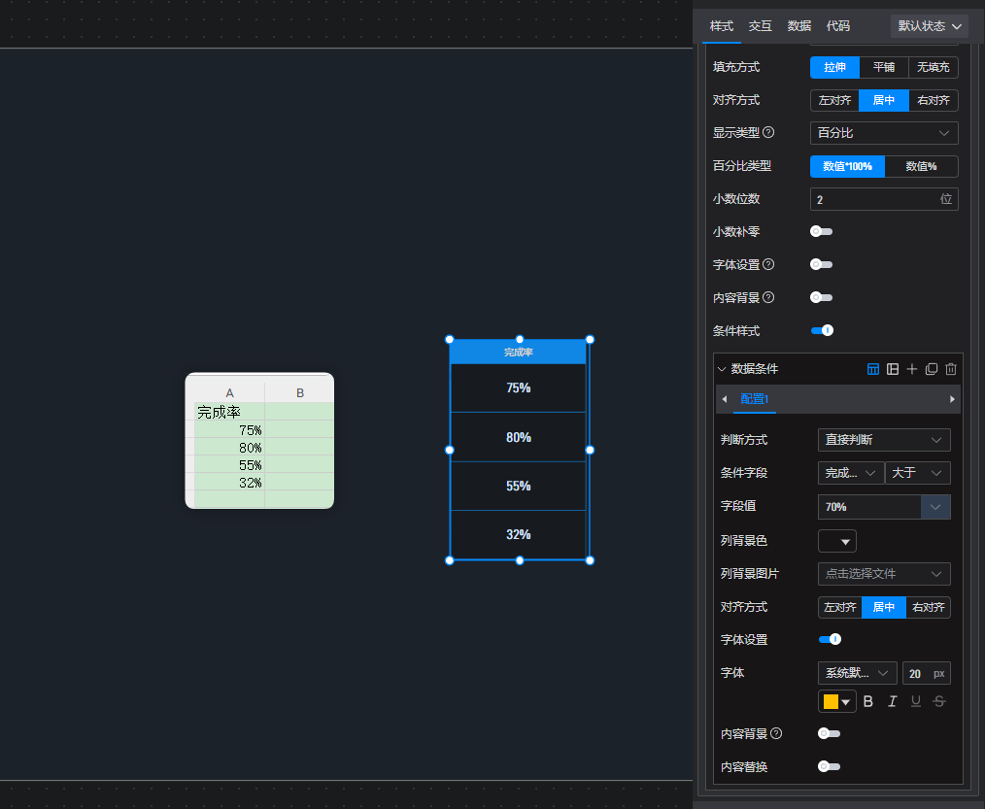Set upper 对齐方式 to 居中
This screenshot has height=809, width=985.
pos(884,100)
